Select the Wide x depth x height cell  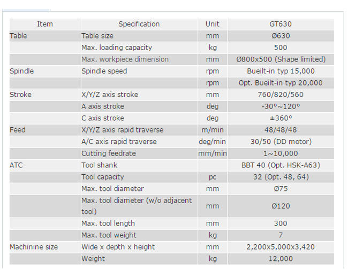tap(118, 247)
